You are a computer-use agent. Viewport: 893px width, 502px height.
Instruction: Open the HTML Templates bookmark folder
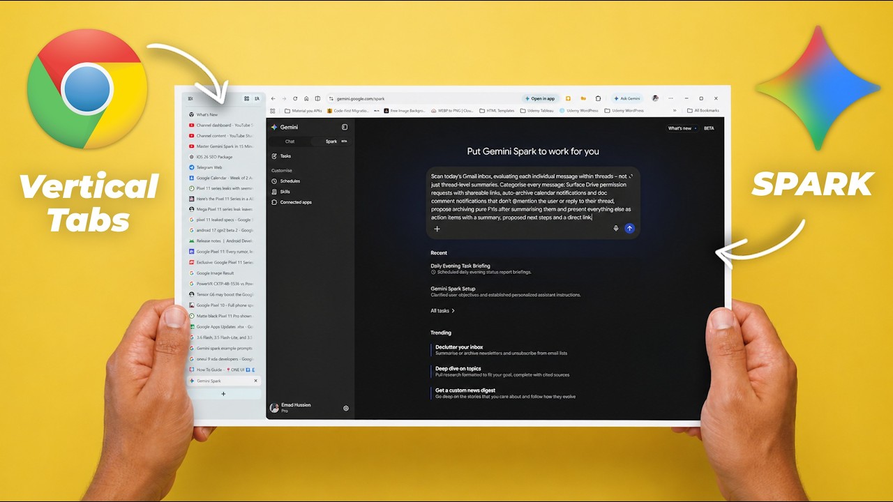(x=497, y=110)
